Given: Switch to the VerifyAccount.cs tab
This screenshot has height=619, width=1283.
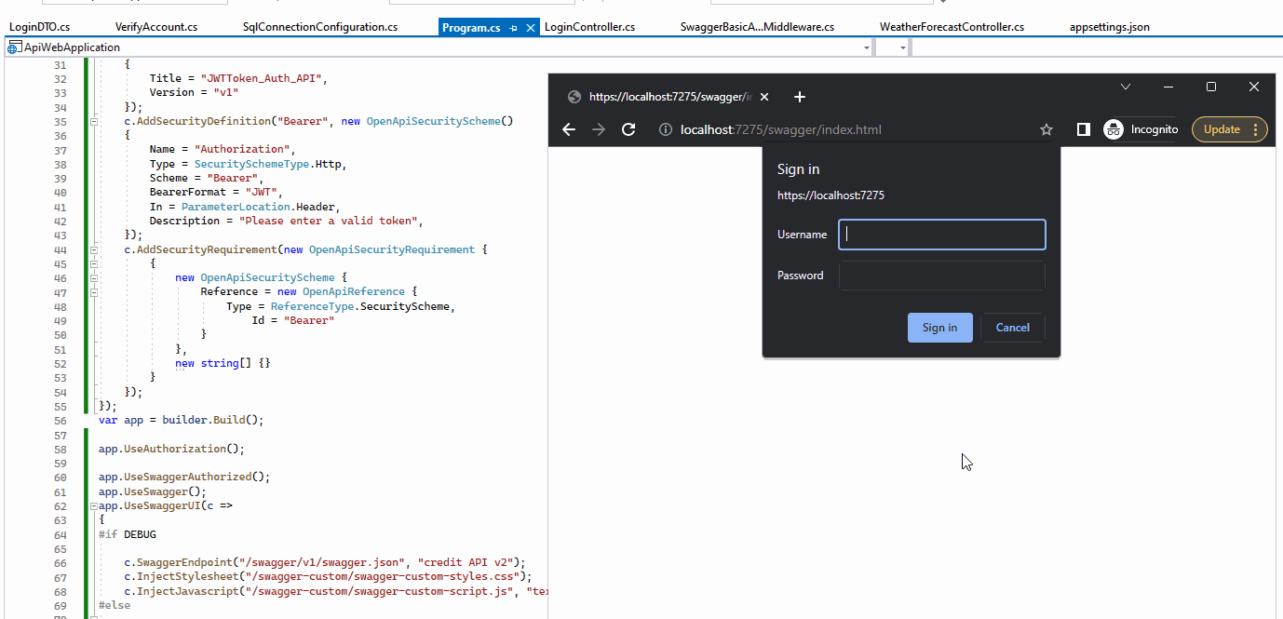Looking at the screenshot, I should tap(156, 27).
